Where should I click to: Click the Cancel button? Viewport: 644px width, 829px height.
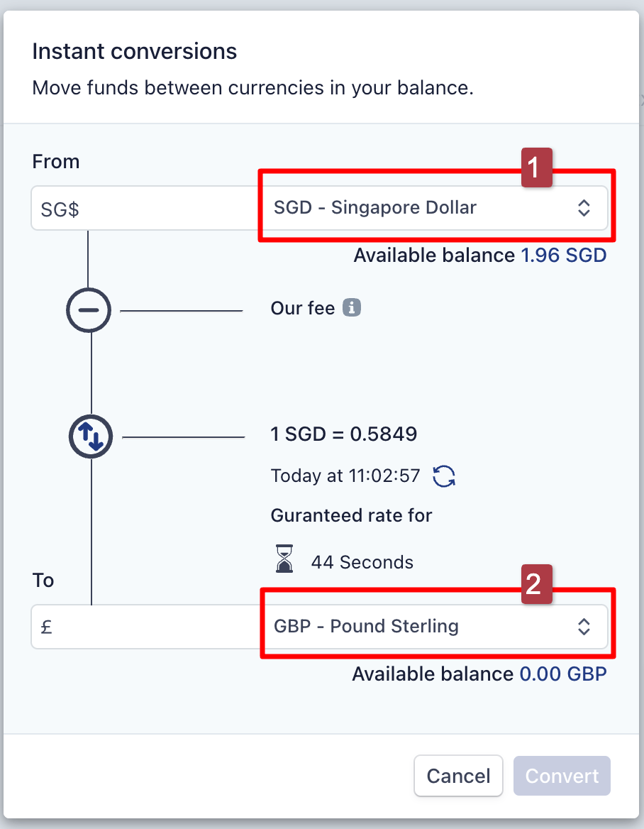(458, 776)
